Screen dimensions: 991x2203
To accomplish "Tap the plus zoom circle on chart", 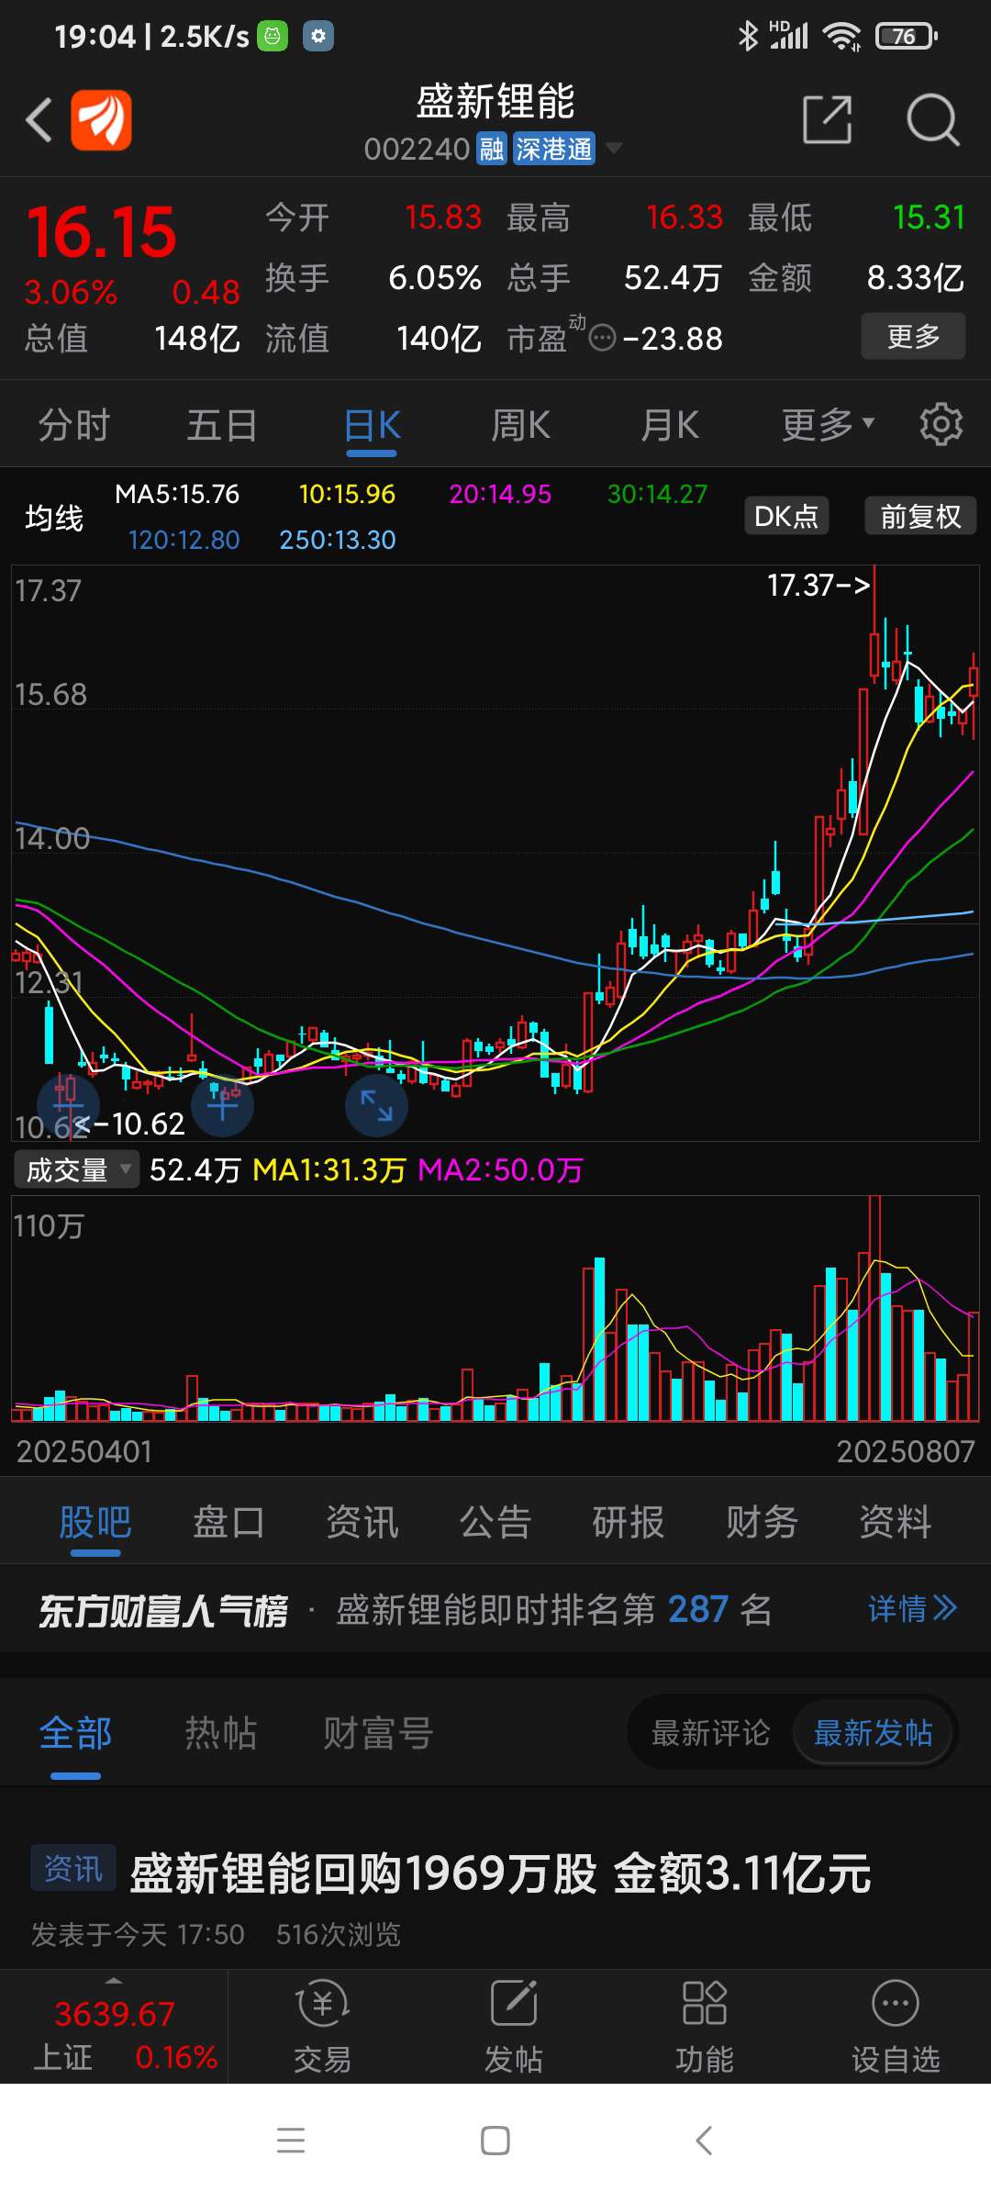I will point(222,1105).
